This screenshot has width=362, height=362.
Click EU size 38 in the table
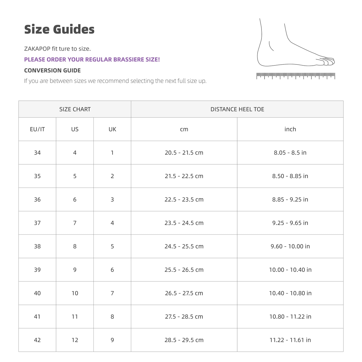pos(37,246)
